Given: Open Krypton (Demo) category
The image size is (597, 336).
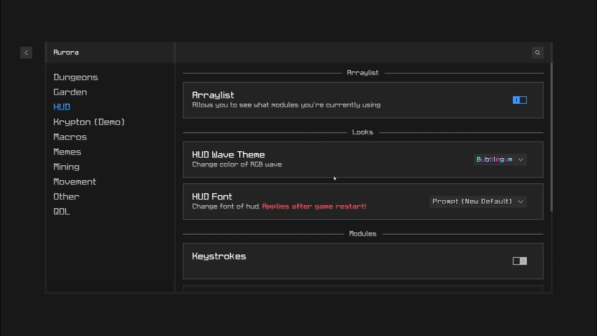Looking at the screenshot, I should click(89, 122).
